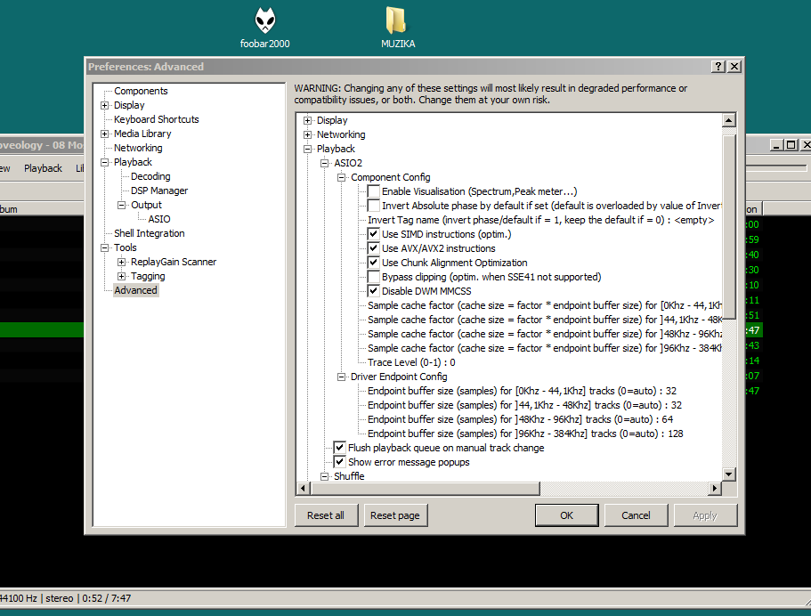
Task: Select Networking page in left tree
Action: [138, 148]
